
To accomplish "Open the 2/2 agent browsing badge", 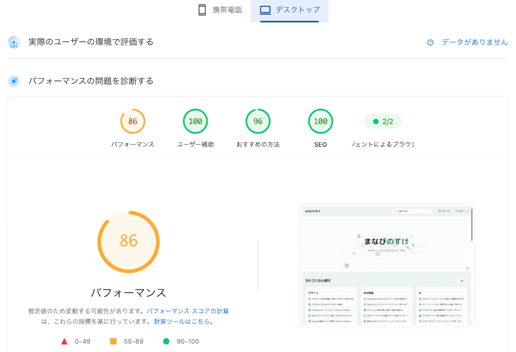I will pyautogui.click(x=383, y=122).
